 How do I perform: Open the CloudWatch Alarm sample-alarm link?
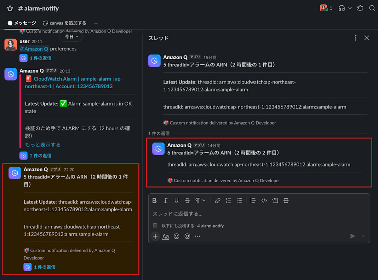coord(73,83)
